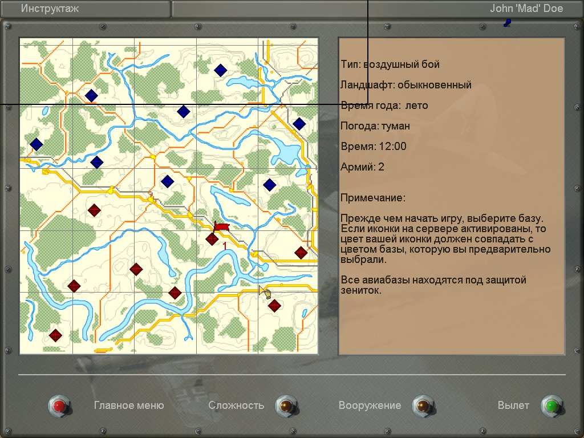Image resolution: width=584 pixels, height=438 pixels.
Task: Choose the rightmost blue airbase diamond
Action: (299, 124)
